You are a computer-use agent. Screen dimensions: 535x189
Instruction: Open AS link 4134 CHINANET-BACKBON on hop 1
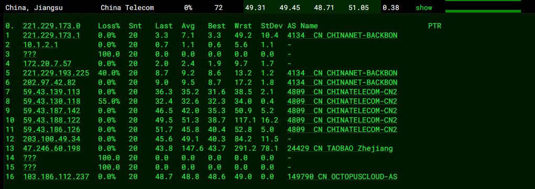(342, 36)
